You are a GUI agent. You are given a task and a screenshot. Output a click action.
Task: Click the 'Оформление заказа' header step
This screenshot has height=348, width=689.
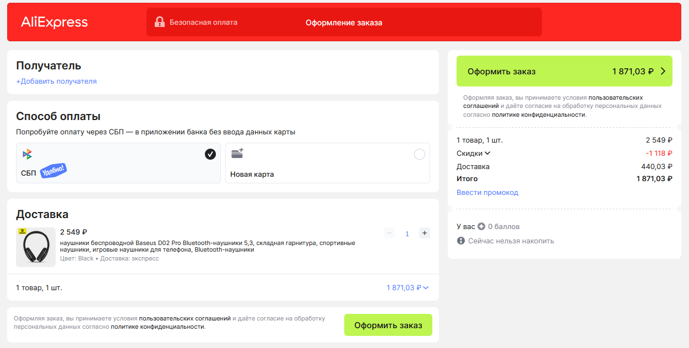(x=344, y=23)
